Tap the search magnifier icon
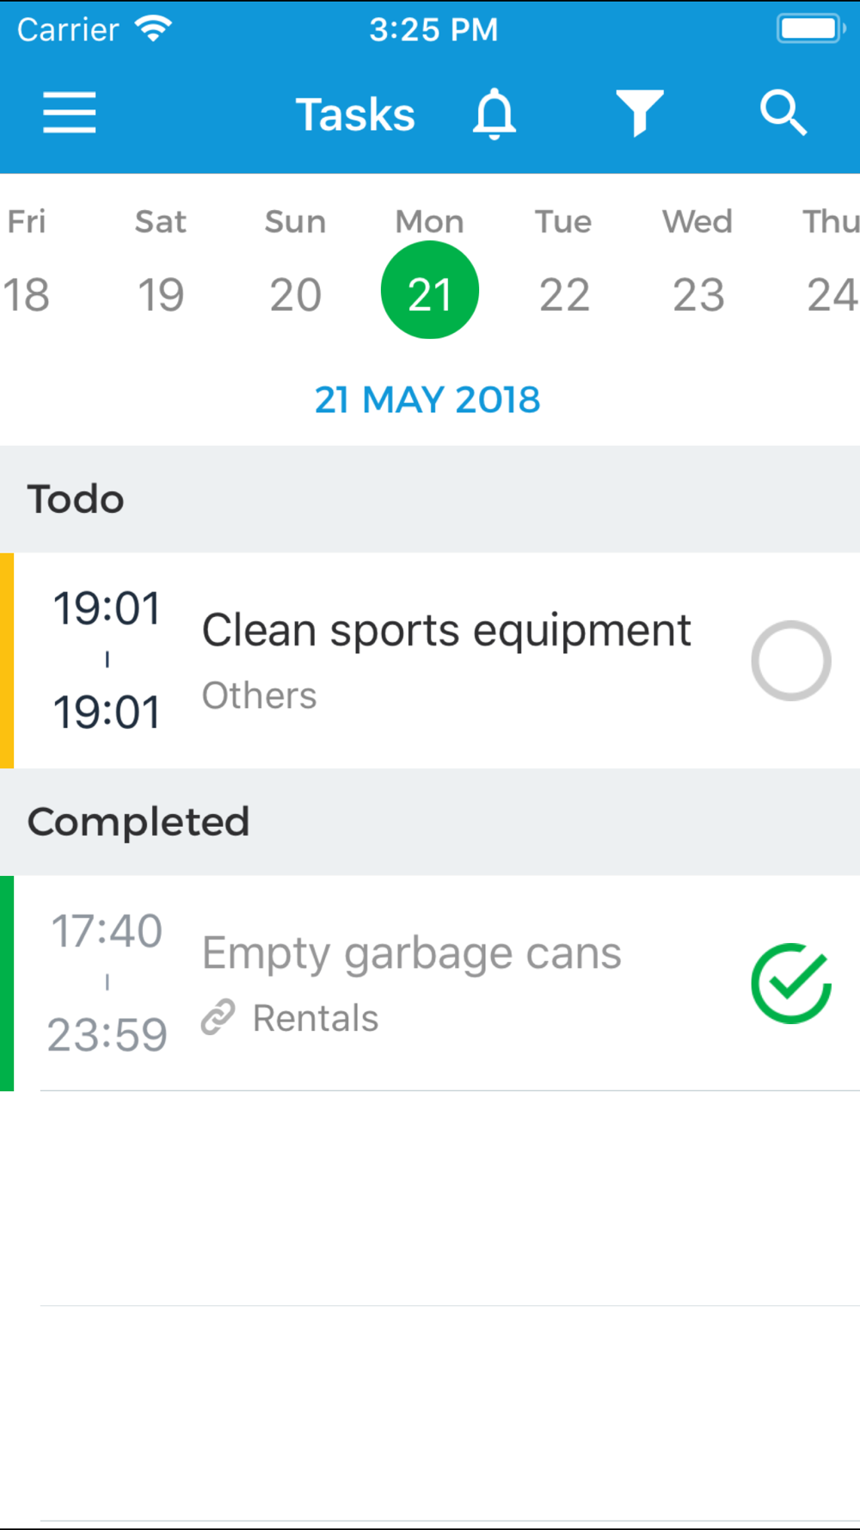860x1530 pixels. [x=783, y=114]
